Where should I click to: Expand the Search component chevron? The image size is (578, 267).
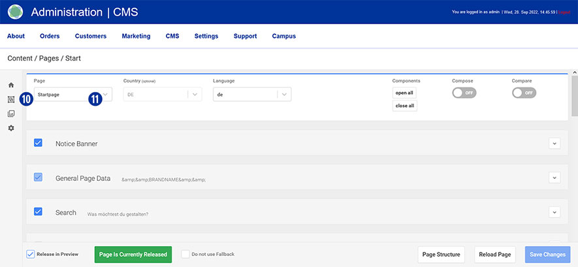554,212
